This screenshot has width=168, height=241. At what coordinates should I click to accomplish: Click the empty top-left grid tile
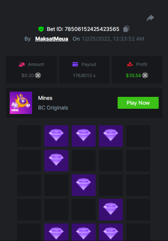[x=29, y=136]
